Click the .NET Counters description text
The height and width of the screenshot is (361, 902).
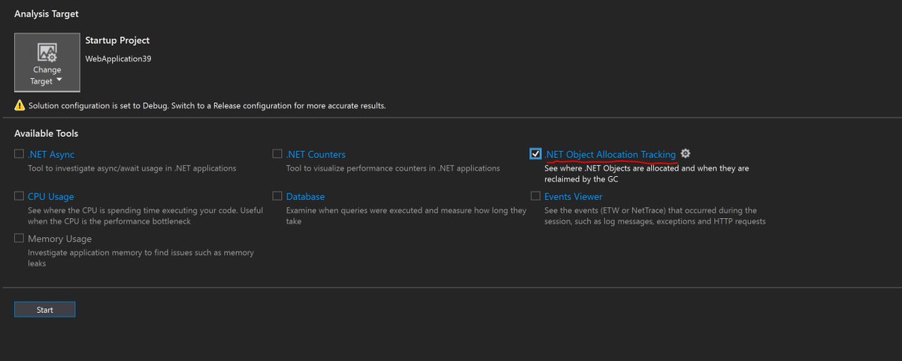[x=393, y=168]
